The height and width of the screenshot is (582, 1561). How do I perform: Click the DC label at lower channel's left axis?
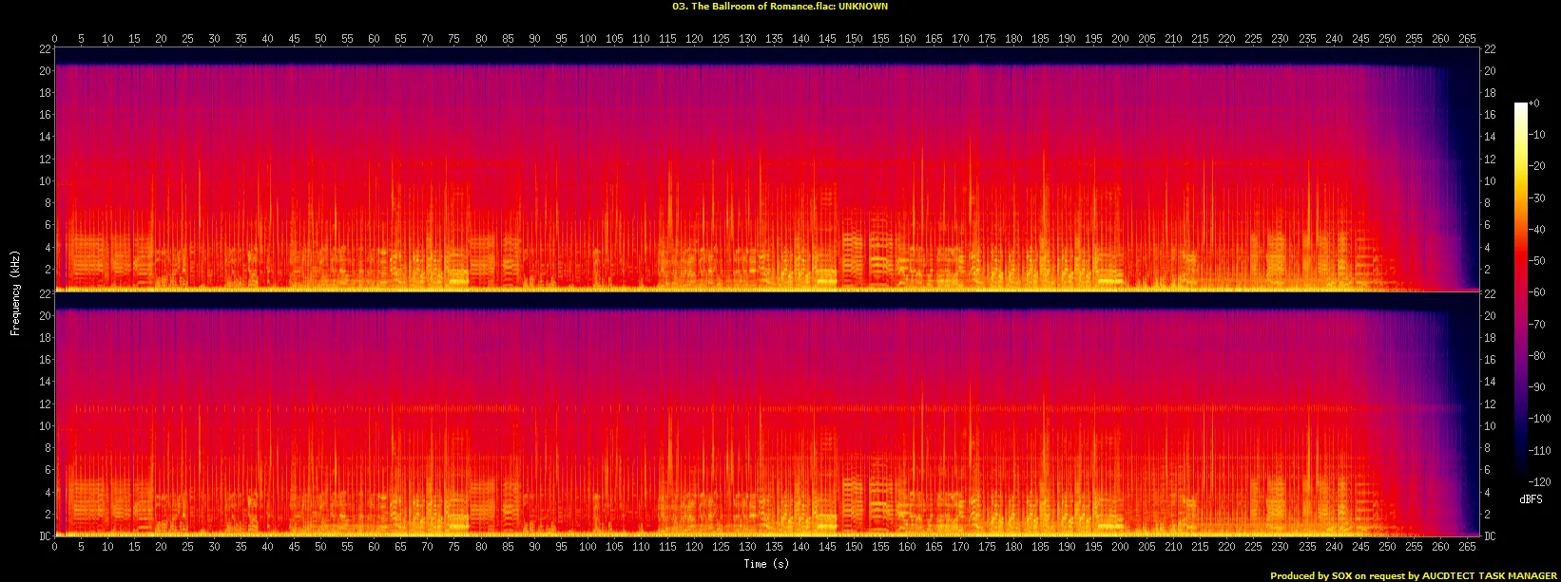(45, 536)
